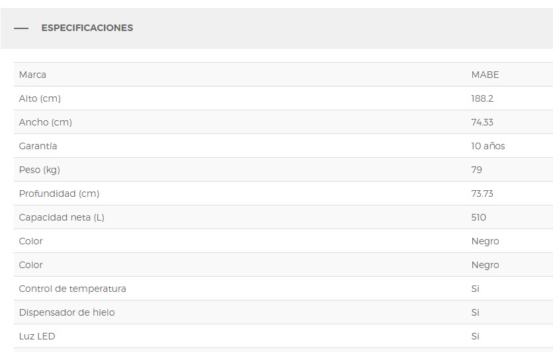Select the 510 capacity value
The image size is (553, 352).
pyautogui.click(x=478, y=217)
